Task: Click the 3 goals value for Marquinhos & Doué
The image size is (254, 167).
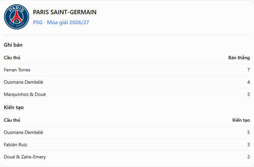Action: tap(248, 94)
